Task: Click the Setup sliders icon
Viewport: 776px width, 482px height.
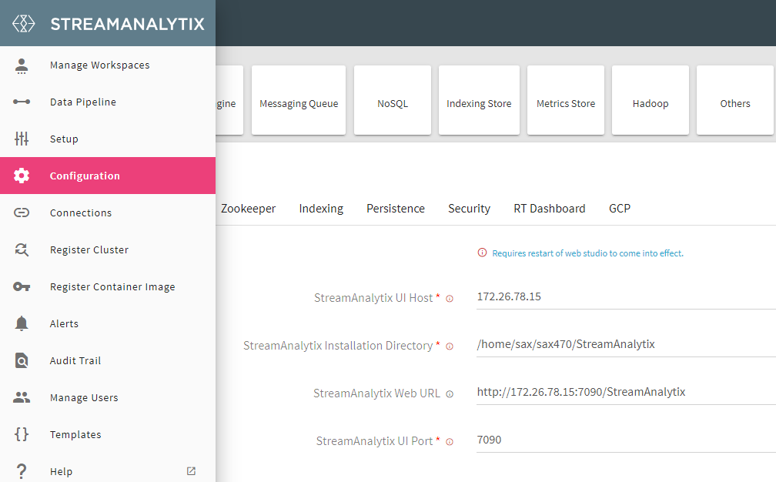Action: [x=22, y=139]
